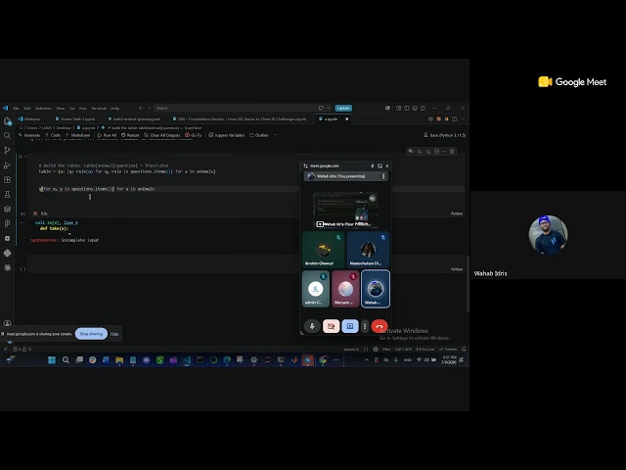Click the Update button in title bar
This screenshot has width=626, height=470.
(343, 108)
